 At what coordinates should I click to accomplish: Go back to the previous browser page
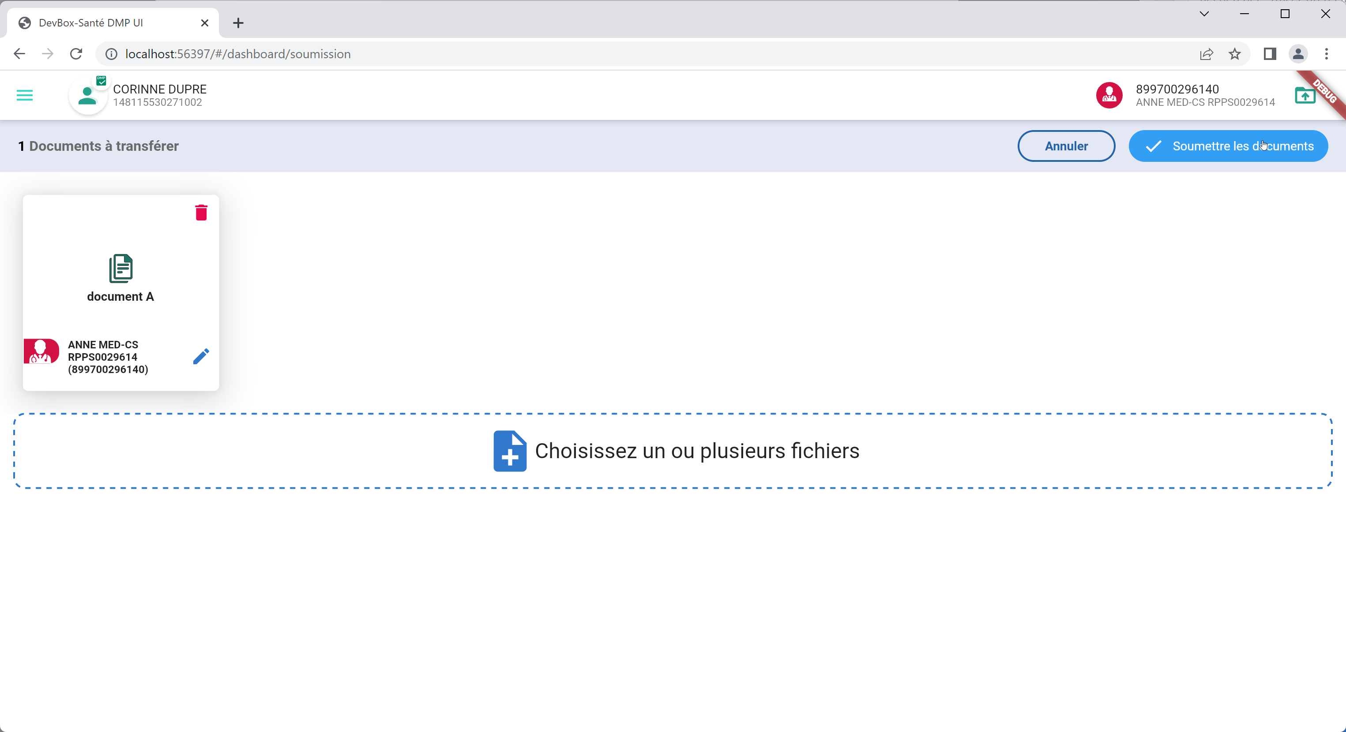[19, 54]
